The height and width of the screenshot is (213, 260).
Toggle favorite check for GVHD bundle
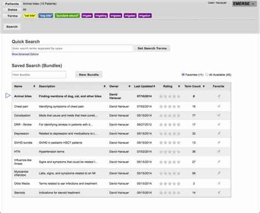219,143
